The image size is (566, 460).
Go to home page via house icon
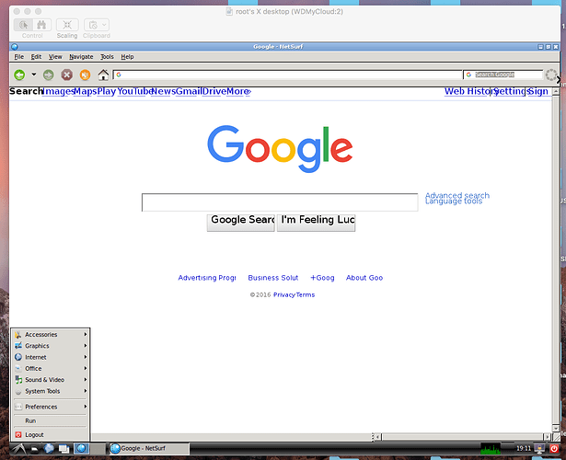pos(103,75)
